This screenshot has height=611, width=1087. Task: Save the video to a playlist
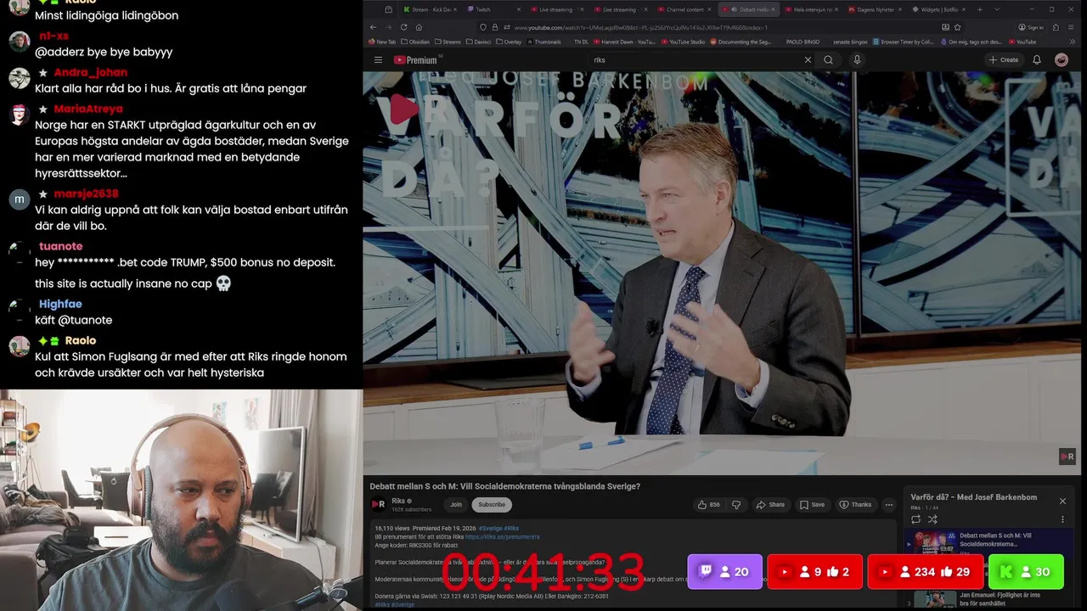pos(812,504)
